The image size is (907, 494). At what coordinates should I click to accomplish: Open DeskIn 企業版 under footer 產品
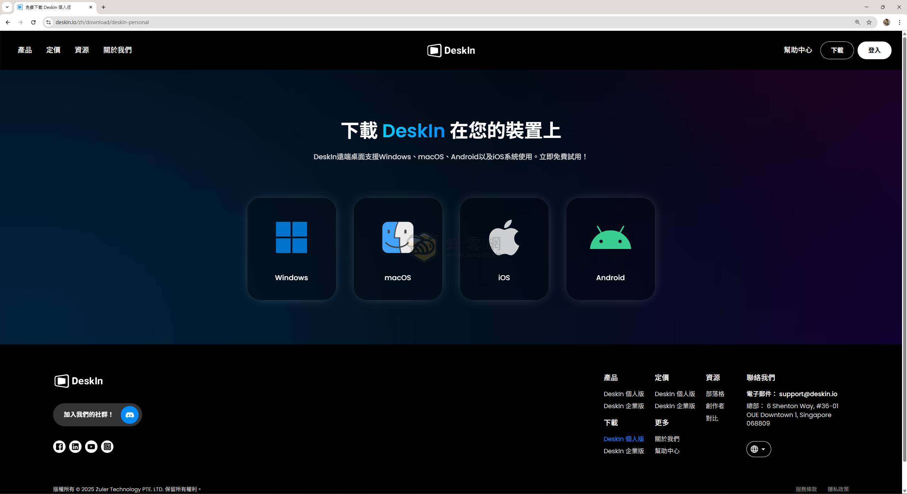pos(624,406)
